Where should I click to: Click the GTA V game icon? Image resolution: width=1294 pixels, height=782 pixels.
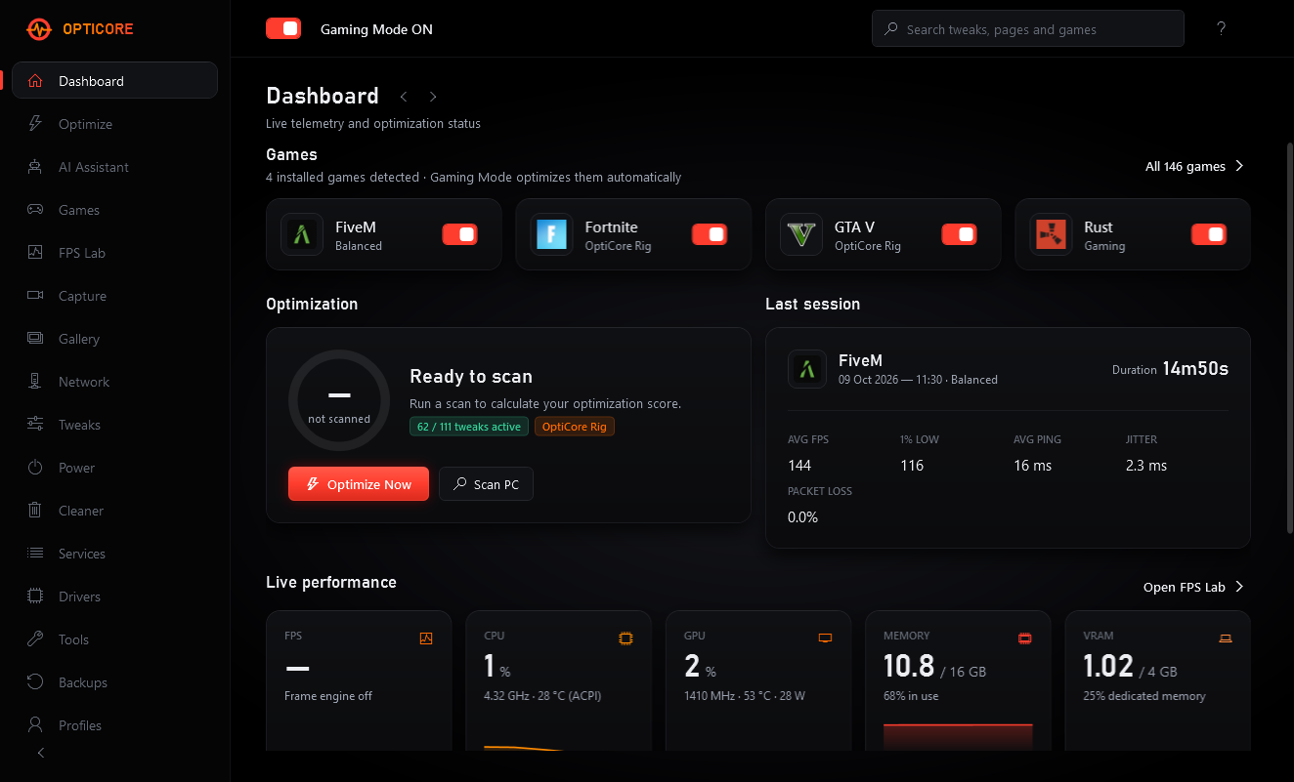801,234
